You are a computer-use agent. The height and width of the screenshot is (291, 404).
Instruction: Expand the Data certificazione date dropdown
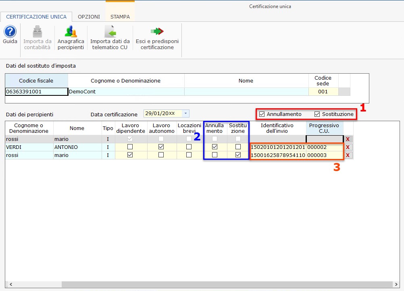pos(185,114)
